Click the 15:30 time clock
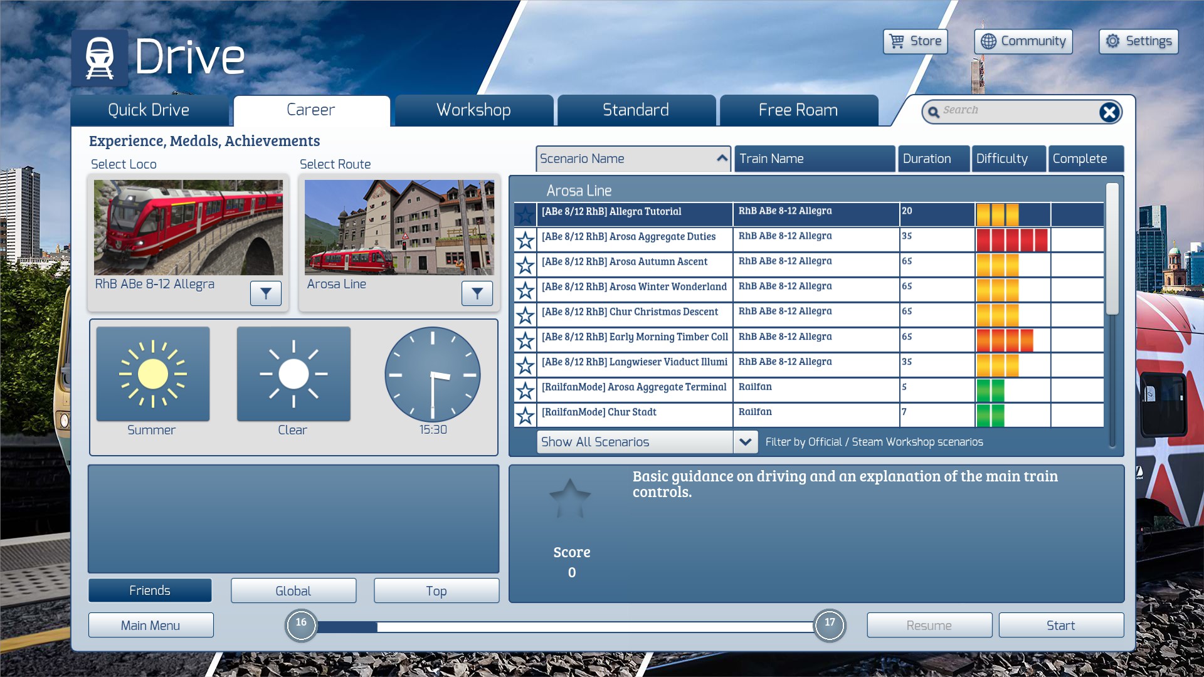The image size is (1204, 677). (x=432, y=374)
